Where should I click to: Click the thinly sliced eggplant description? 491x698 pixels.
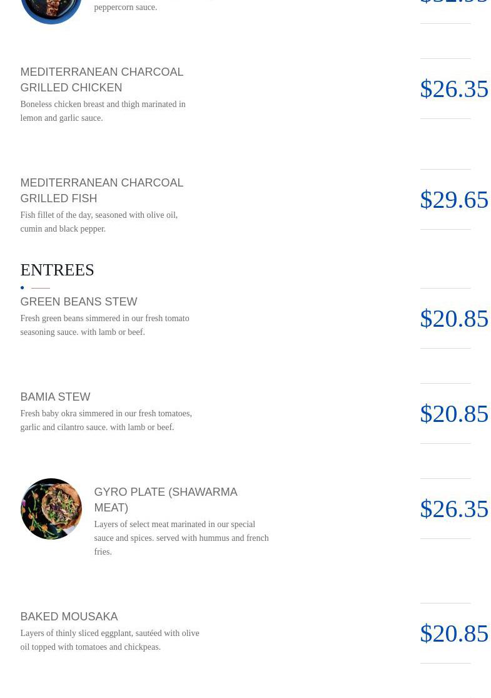[x=109, y=640]
